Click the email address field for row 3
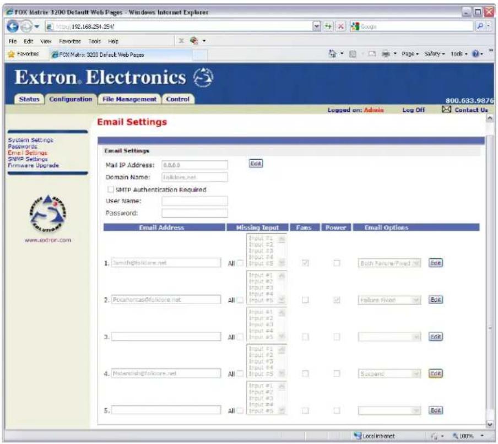The height and width of the screenshot is (444, 498). [x=166, y=337]
